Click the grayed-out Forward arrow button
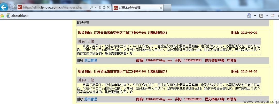 [12, 7]
